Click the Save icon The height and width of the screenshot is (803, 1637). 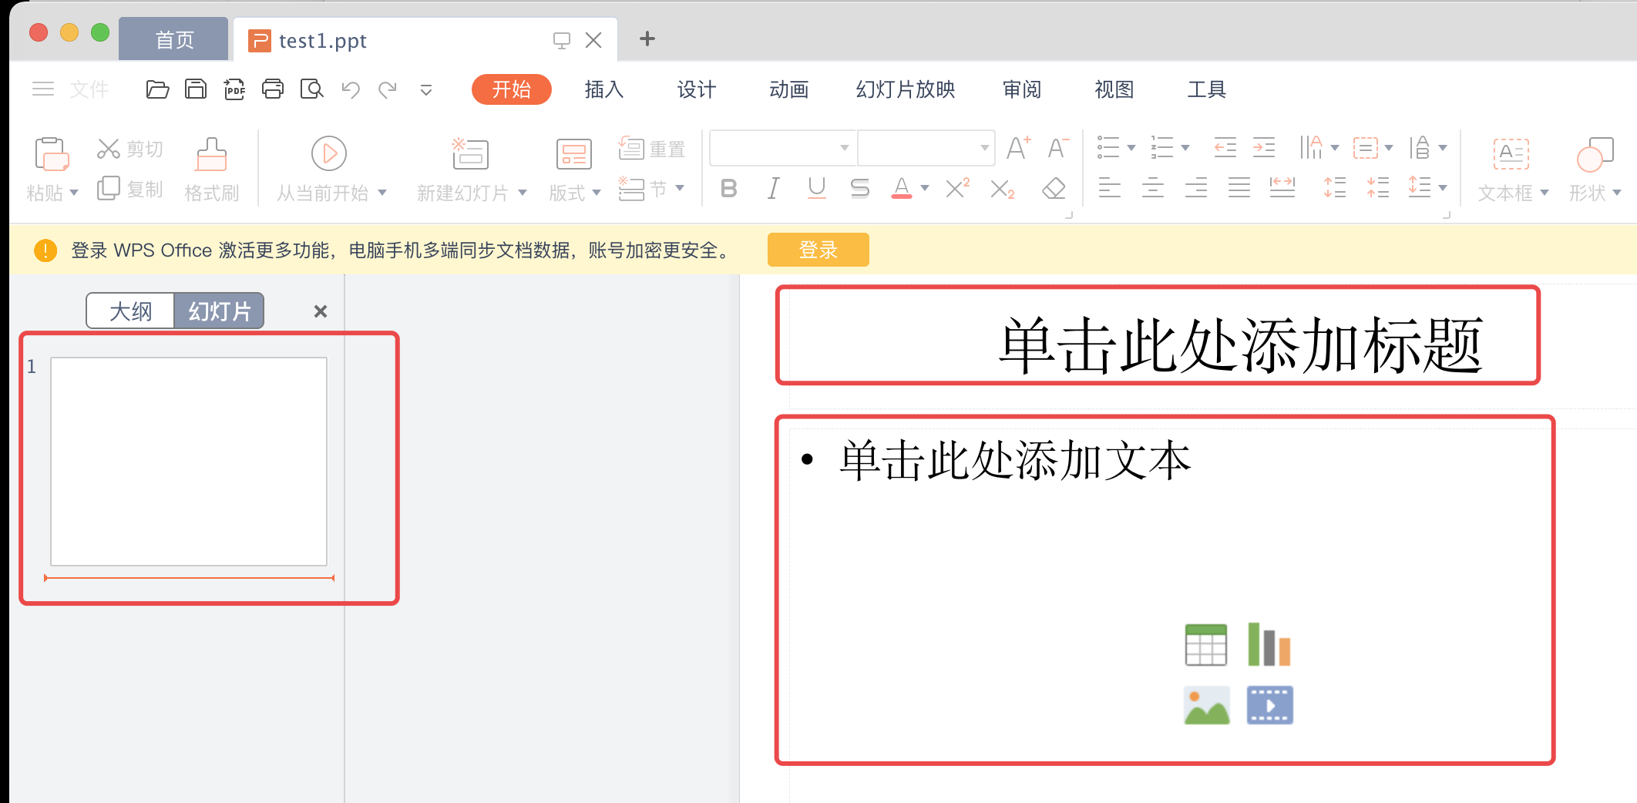tap(196, 89)
